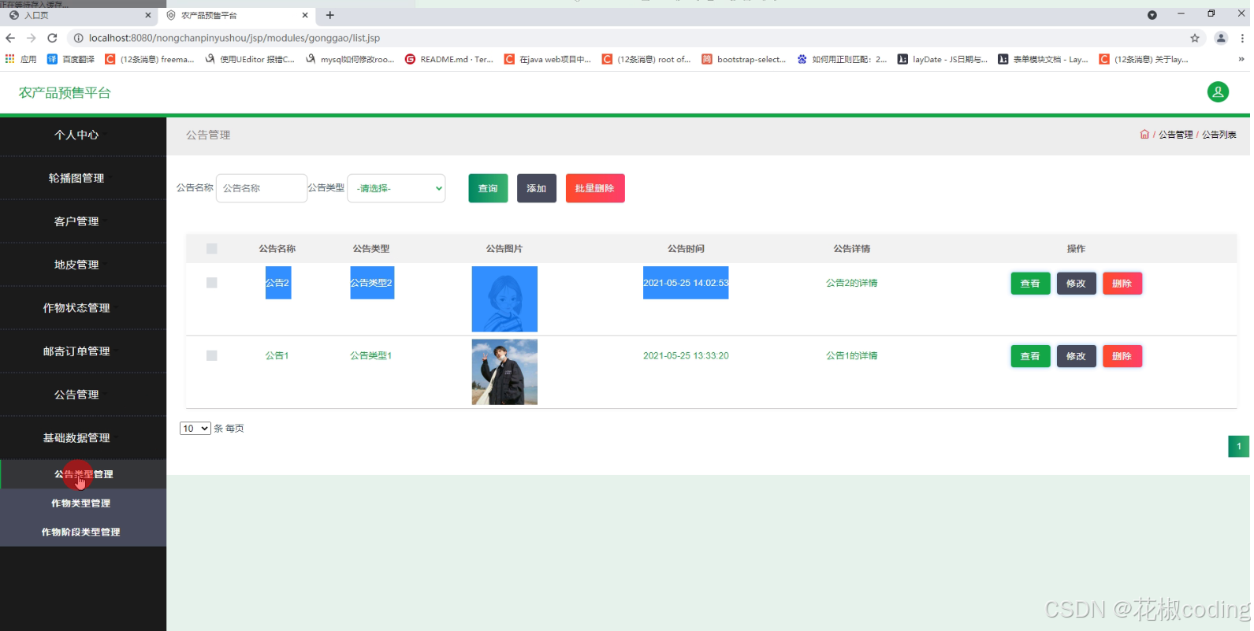Screen dimensions: 1254x631
Task: Click the browser forward arrow
Action: [31, 38]
